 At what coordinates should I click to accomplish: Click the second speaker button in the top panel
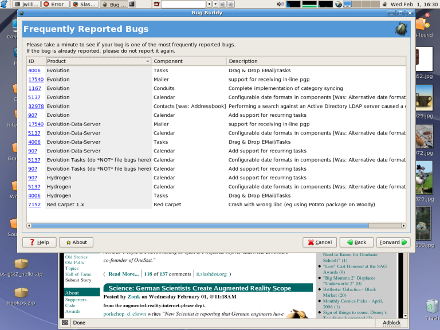231,4
